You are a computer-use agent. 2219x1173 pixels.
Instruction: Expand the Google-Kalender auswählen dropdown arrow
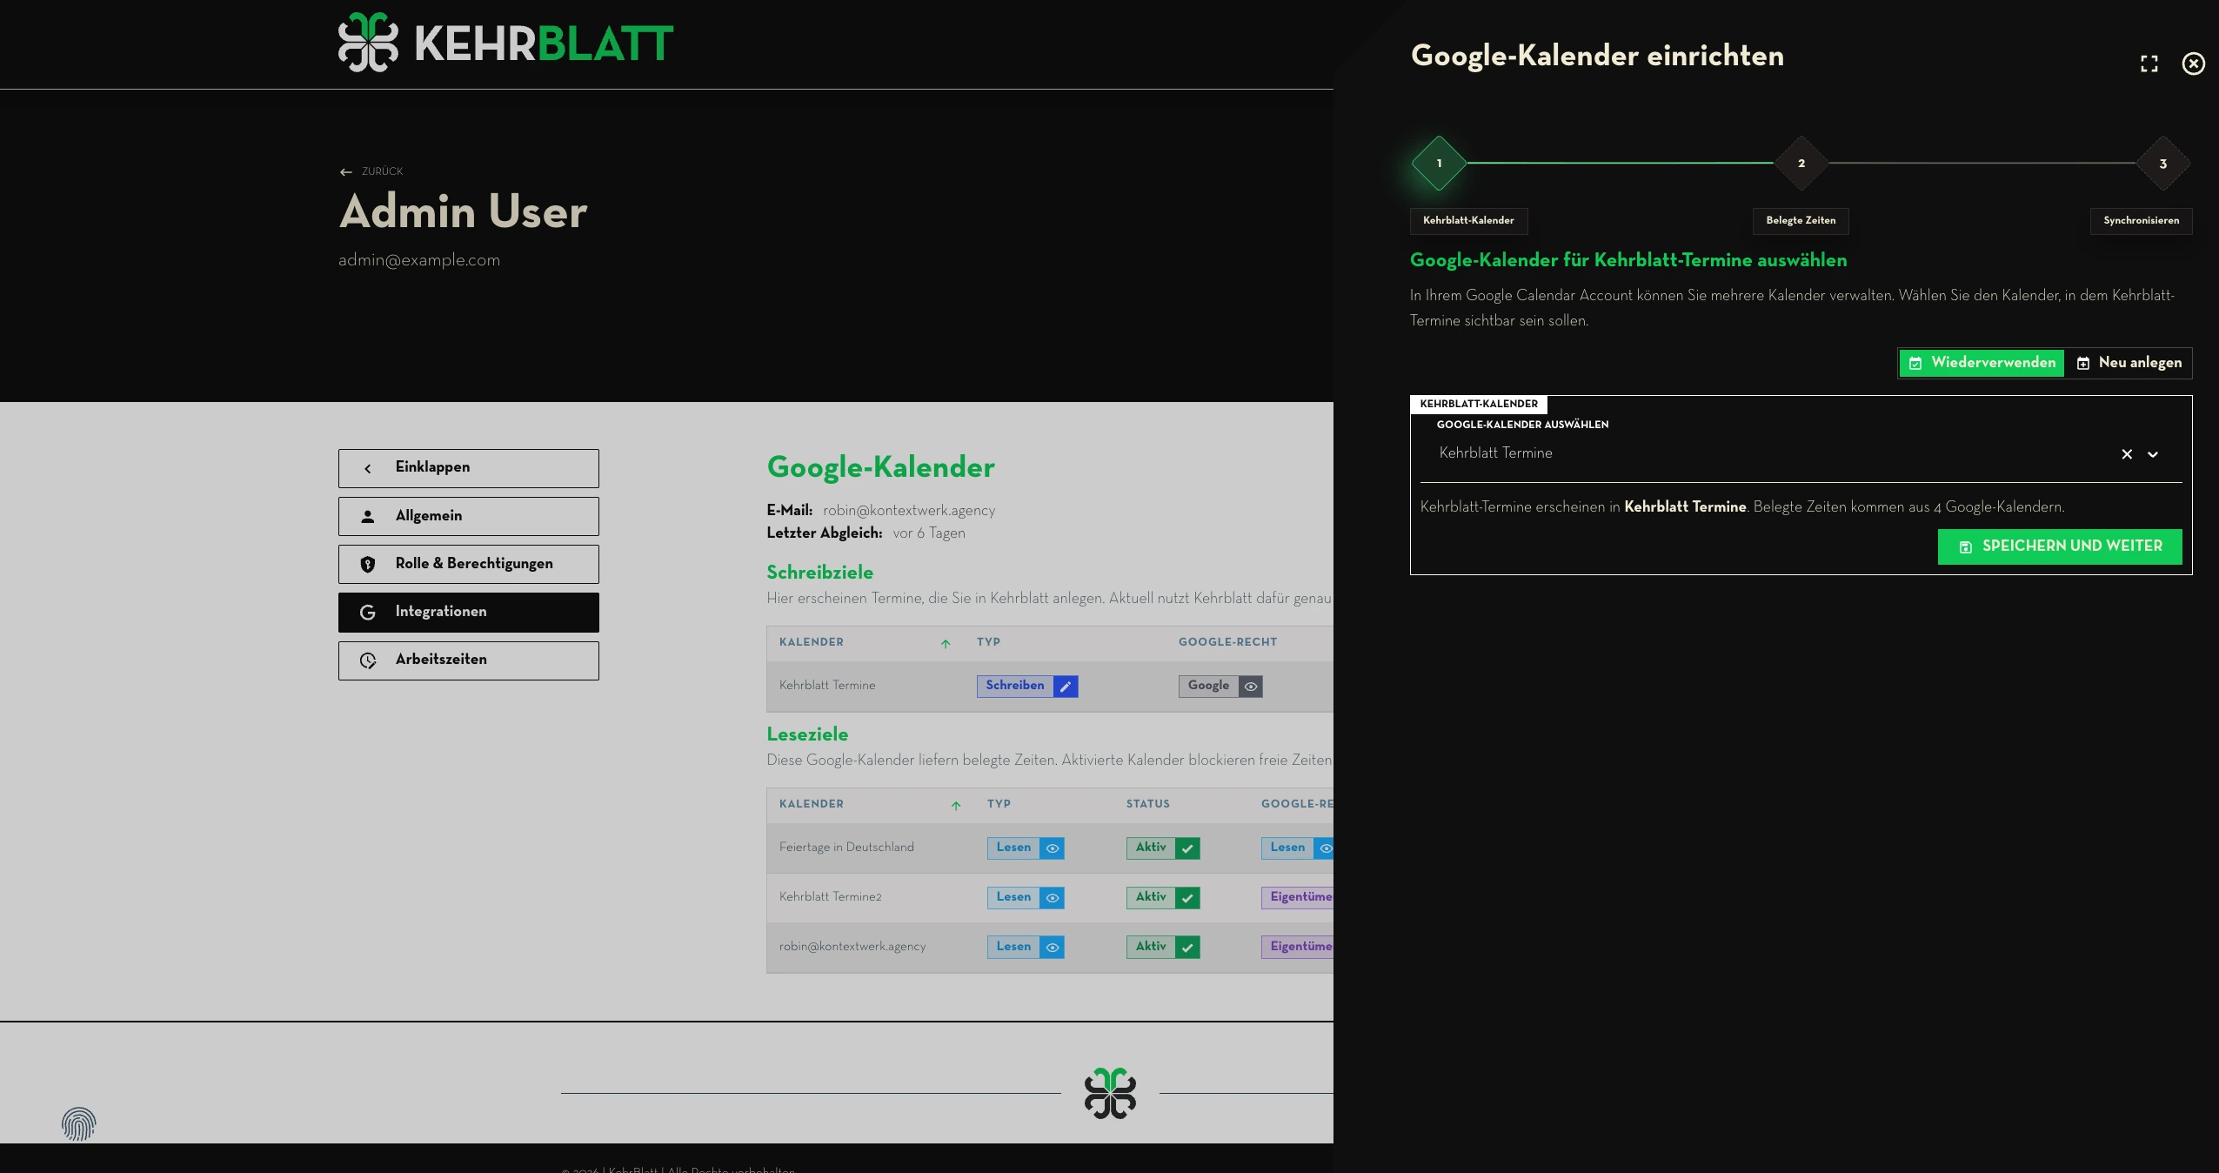coord(2152,454)
